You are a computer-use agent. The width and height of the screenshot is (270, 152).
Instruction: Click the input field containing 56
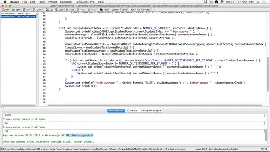(134, 131)
